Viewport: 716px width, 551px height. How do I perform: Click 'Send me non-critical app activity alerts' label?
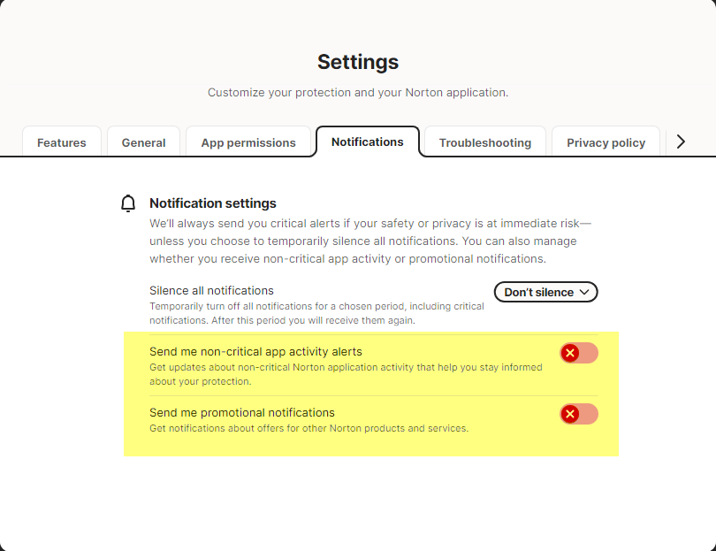[x=255, y=351]
